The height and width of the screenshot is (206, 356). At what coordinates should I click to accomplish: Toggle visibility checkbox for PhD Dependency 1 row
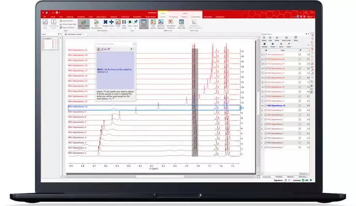click(266, 147)
